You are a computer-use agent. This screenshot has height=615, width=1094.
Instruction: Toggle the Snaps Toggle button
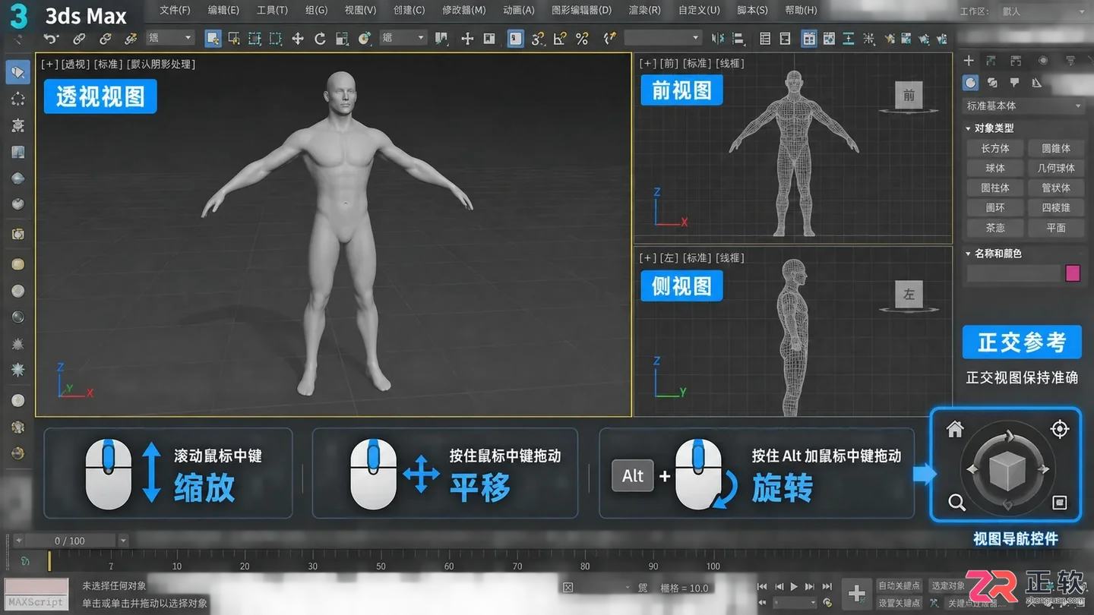pyautogui.click(x=538, y=38)
